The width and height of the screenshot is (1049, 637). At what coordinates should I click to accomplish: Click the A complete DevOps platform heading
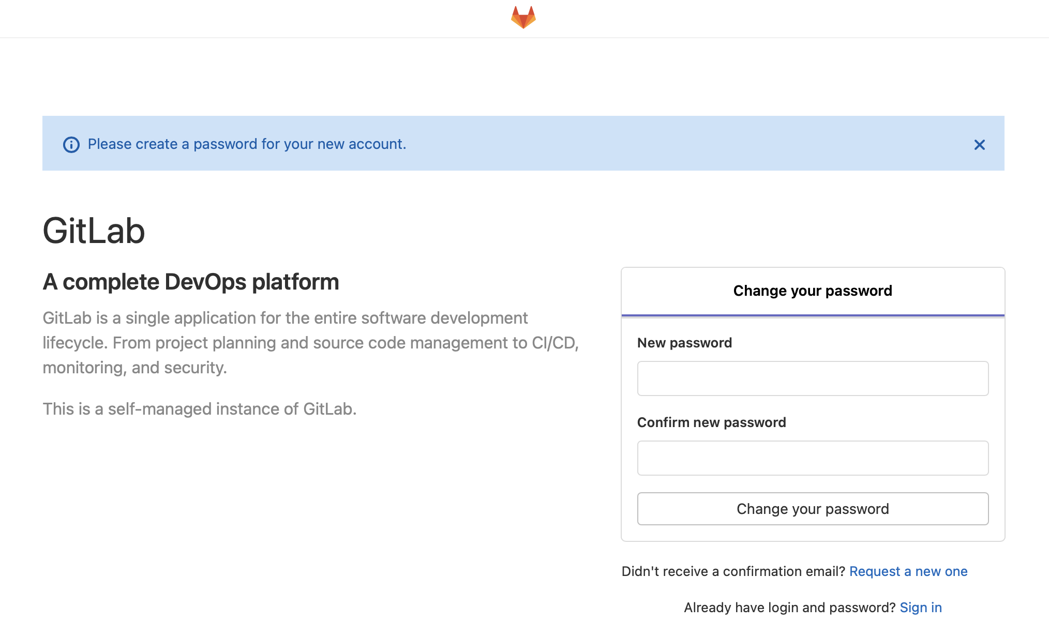click(191, 282)
